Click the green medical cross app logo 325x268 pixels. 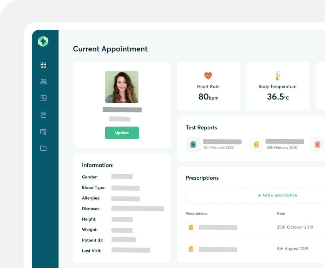tap(42, 41)
